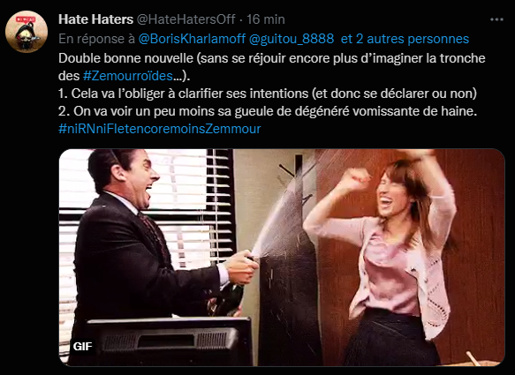This screenshot has width=515, height=375.
Task: Click the computer monitor in the GIF
Action: pos(169,341)
